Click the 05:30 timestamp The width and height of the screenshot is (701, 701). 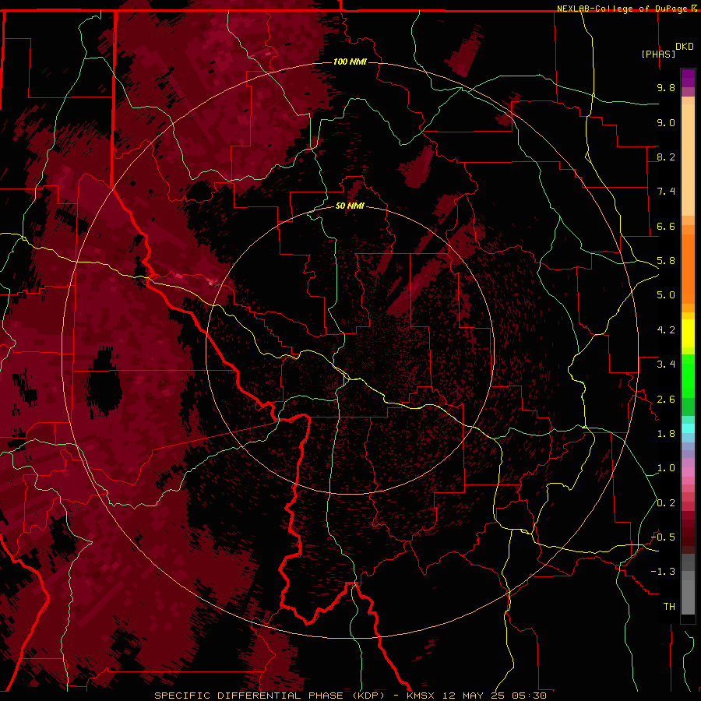click(x=530, y=696)
